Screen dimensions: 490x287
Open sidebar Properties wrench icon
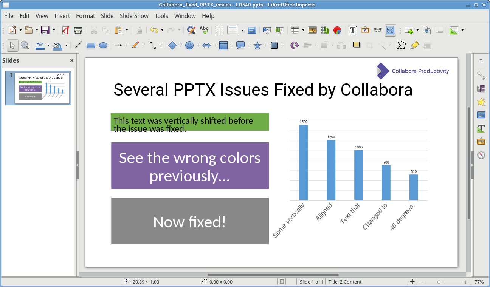[x=481, y=75]
